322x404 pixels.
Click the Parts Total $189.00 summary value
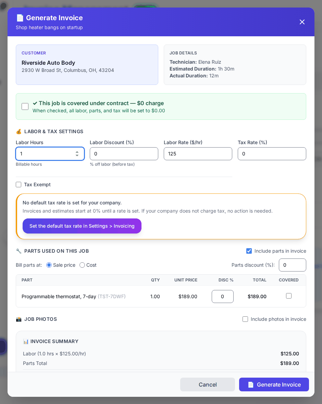(x=290, y=363)
